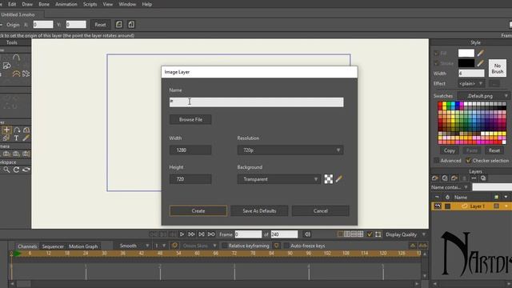Open the Resolution 720p dropdown
The height and width of the screenshot is (288, 512).
click(x=290, y=150)
